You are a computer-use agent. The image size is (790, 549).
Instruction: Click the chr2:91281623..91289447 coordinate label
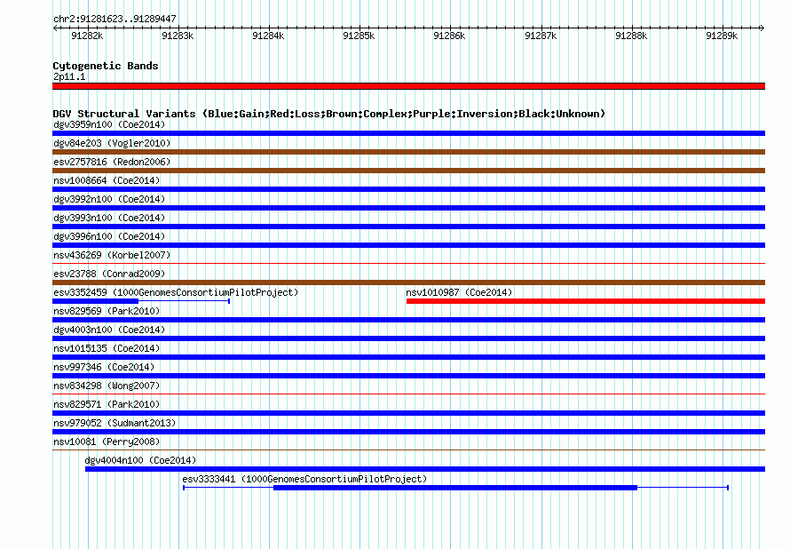click(x=115, y=19)
